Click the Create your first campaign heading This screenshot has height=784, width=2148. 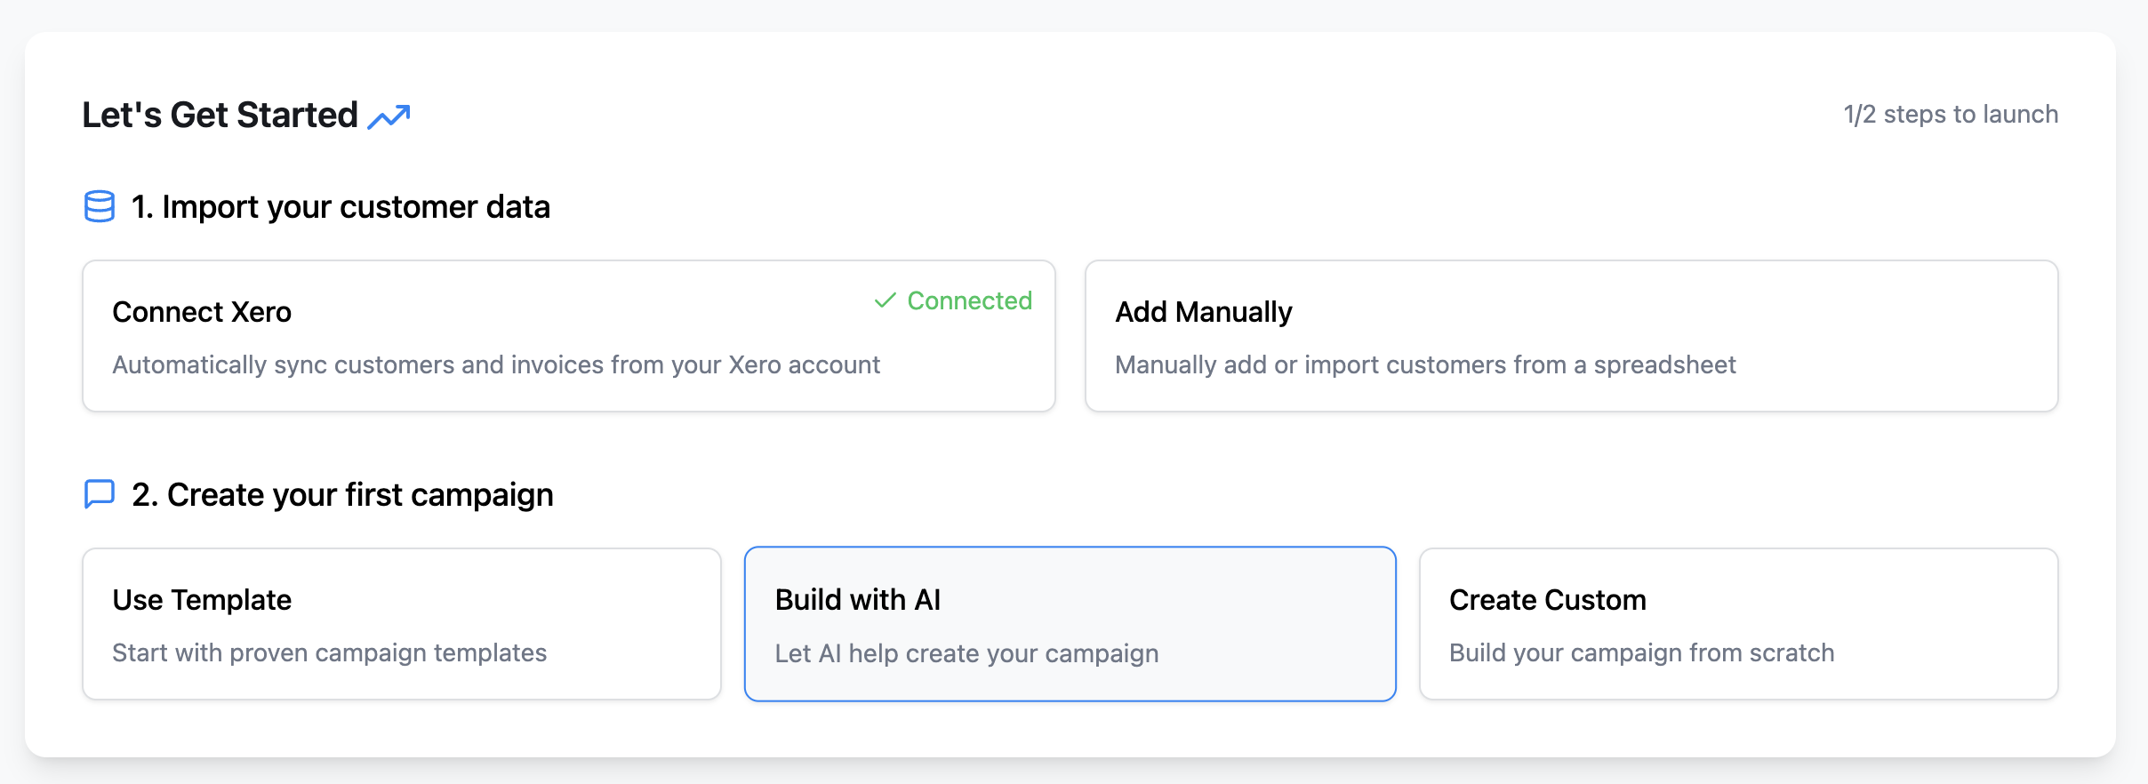[x=342, y=494]
